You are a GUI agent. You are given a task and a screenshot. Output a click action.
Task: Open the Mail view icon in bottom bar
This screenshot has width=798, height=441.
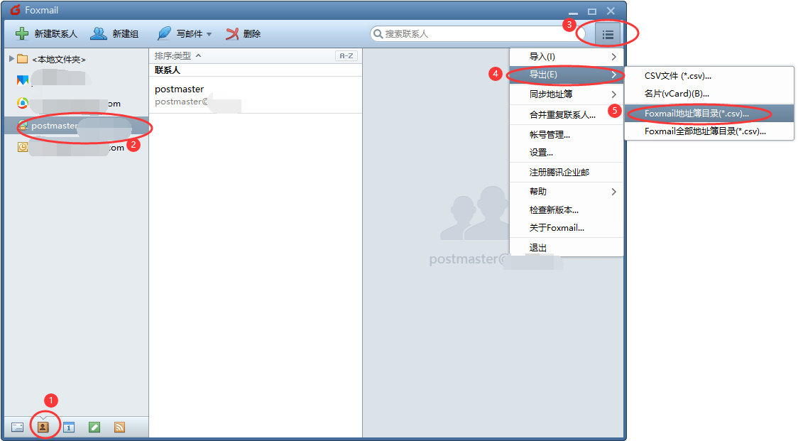coord(18,427)
